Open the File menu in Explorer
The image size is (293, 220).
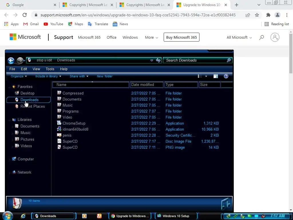pyautogui.click(x=12, y=69)
